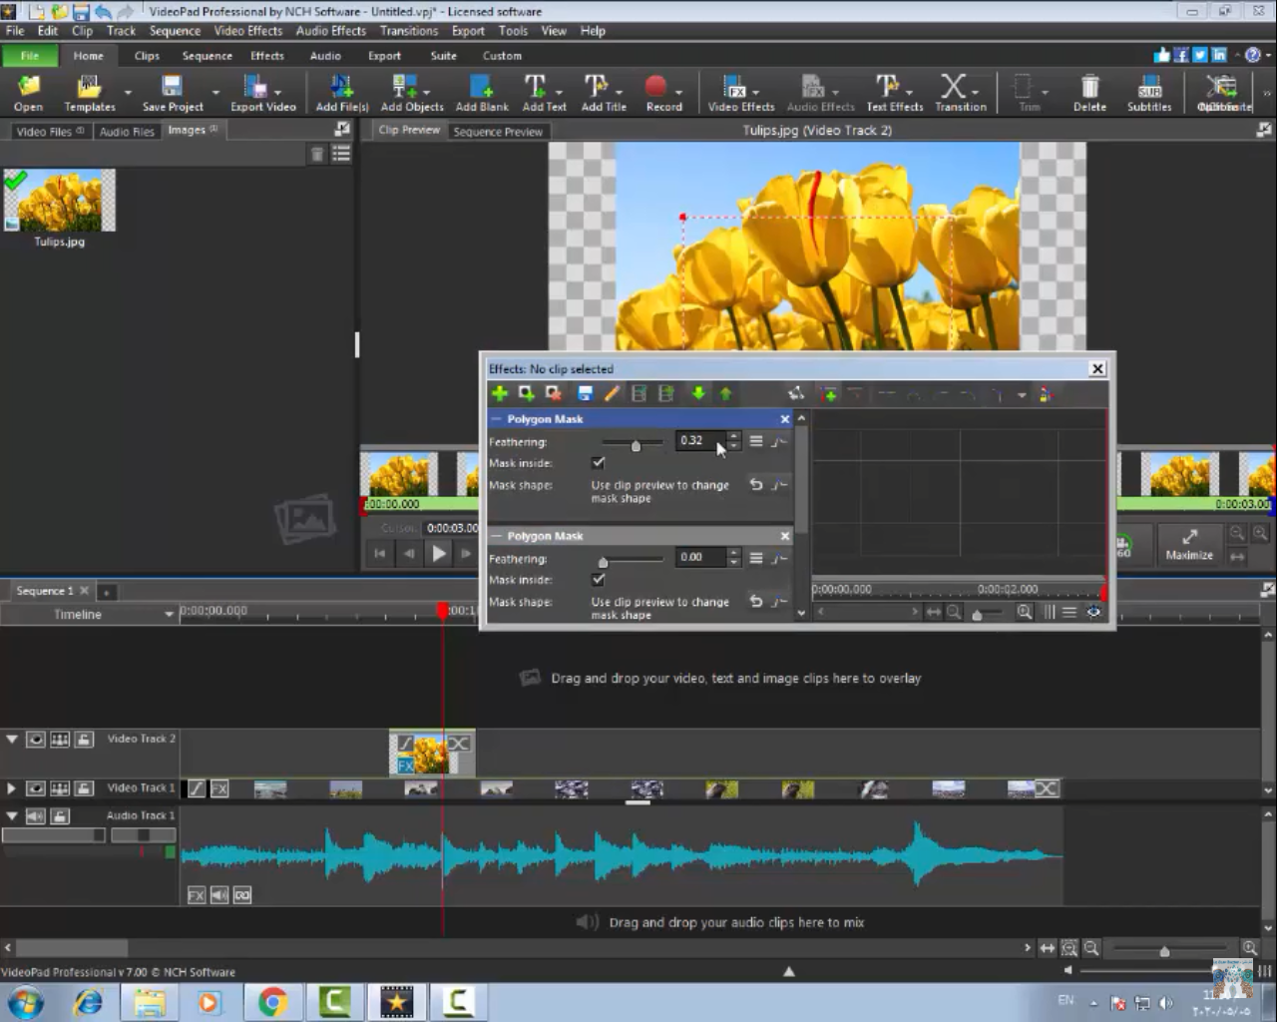Launch Export Video from the toolbar

tap(262, 93)
